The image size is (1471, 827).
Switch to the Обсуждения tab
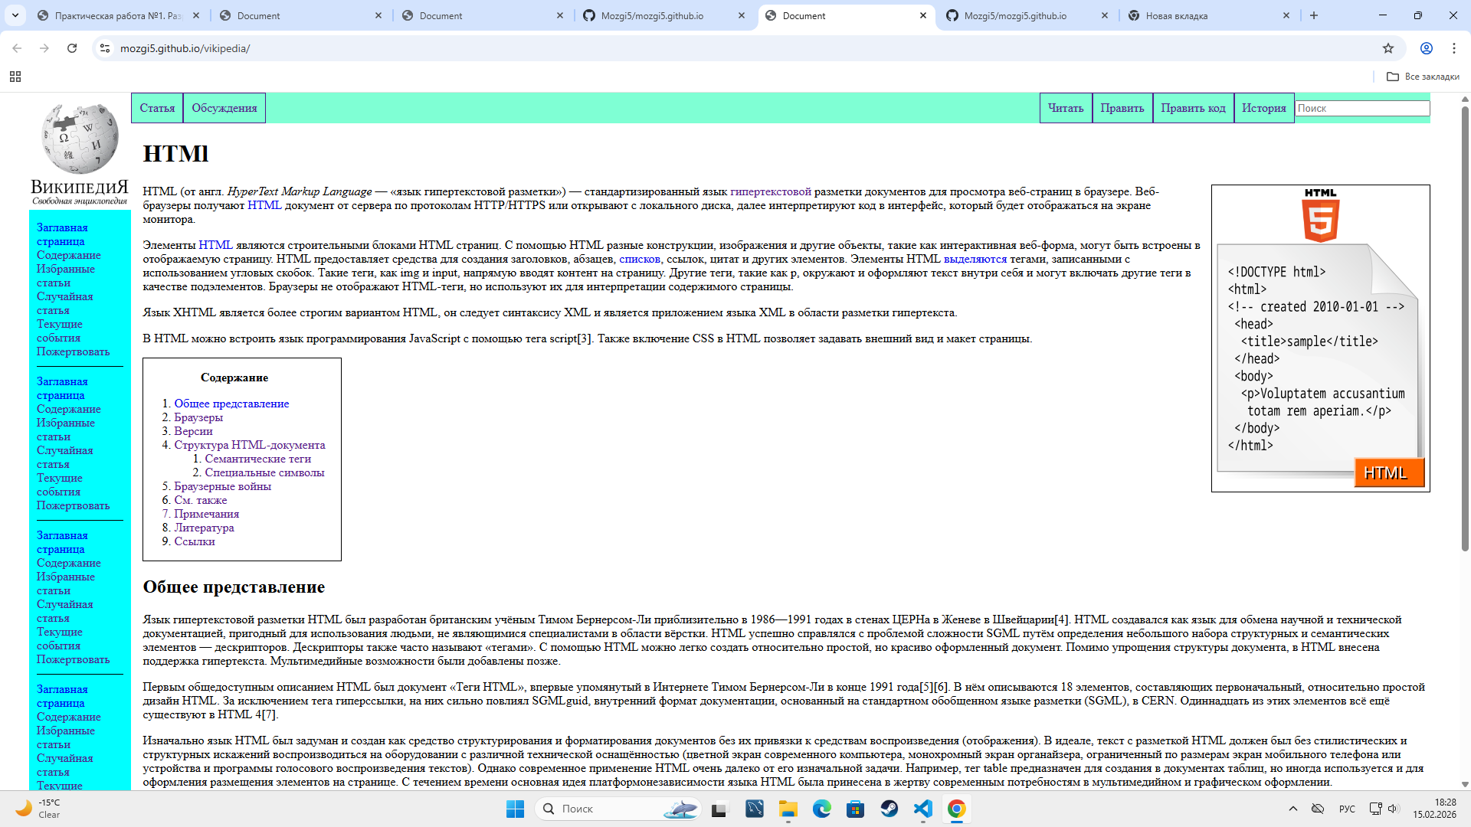[x=224, y=108]
